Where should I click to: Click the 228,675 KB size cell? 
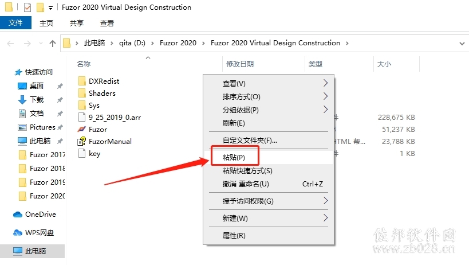pyautogui.click(x=396, y=117)
